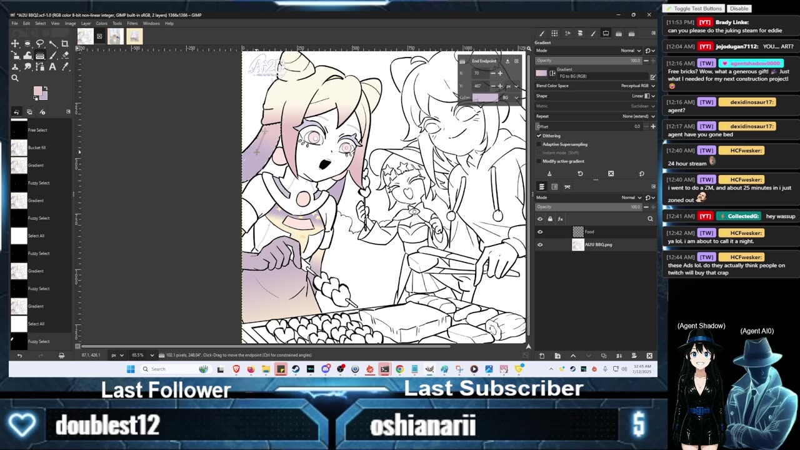Open the File menu

(x=14, y=23)
